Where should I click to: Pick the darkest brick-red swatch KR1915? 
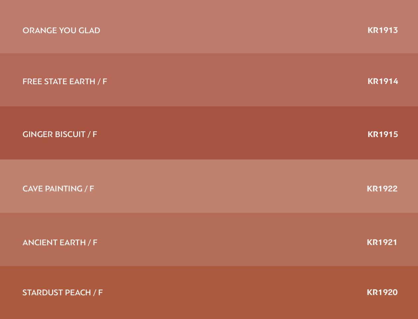tap(209, 133)
